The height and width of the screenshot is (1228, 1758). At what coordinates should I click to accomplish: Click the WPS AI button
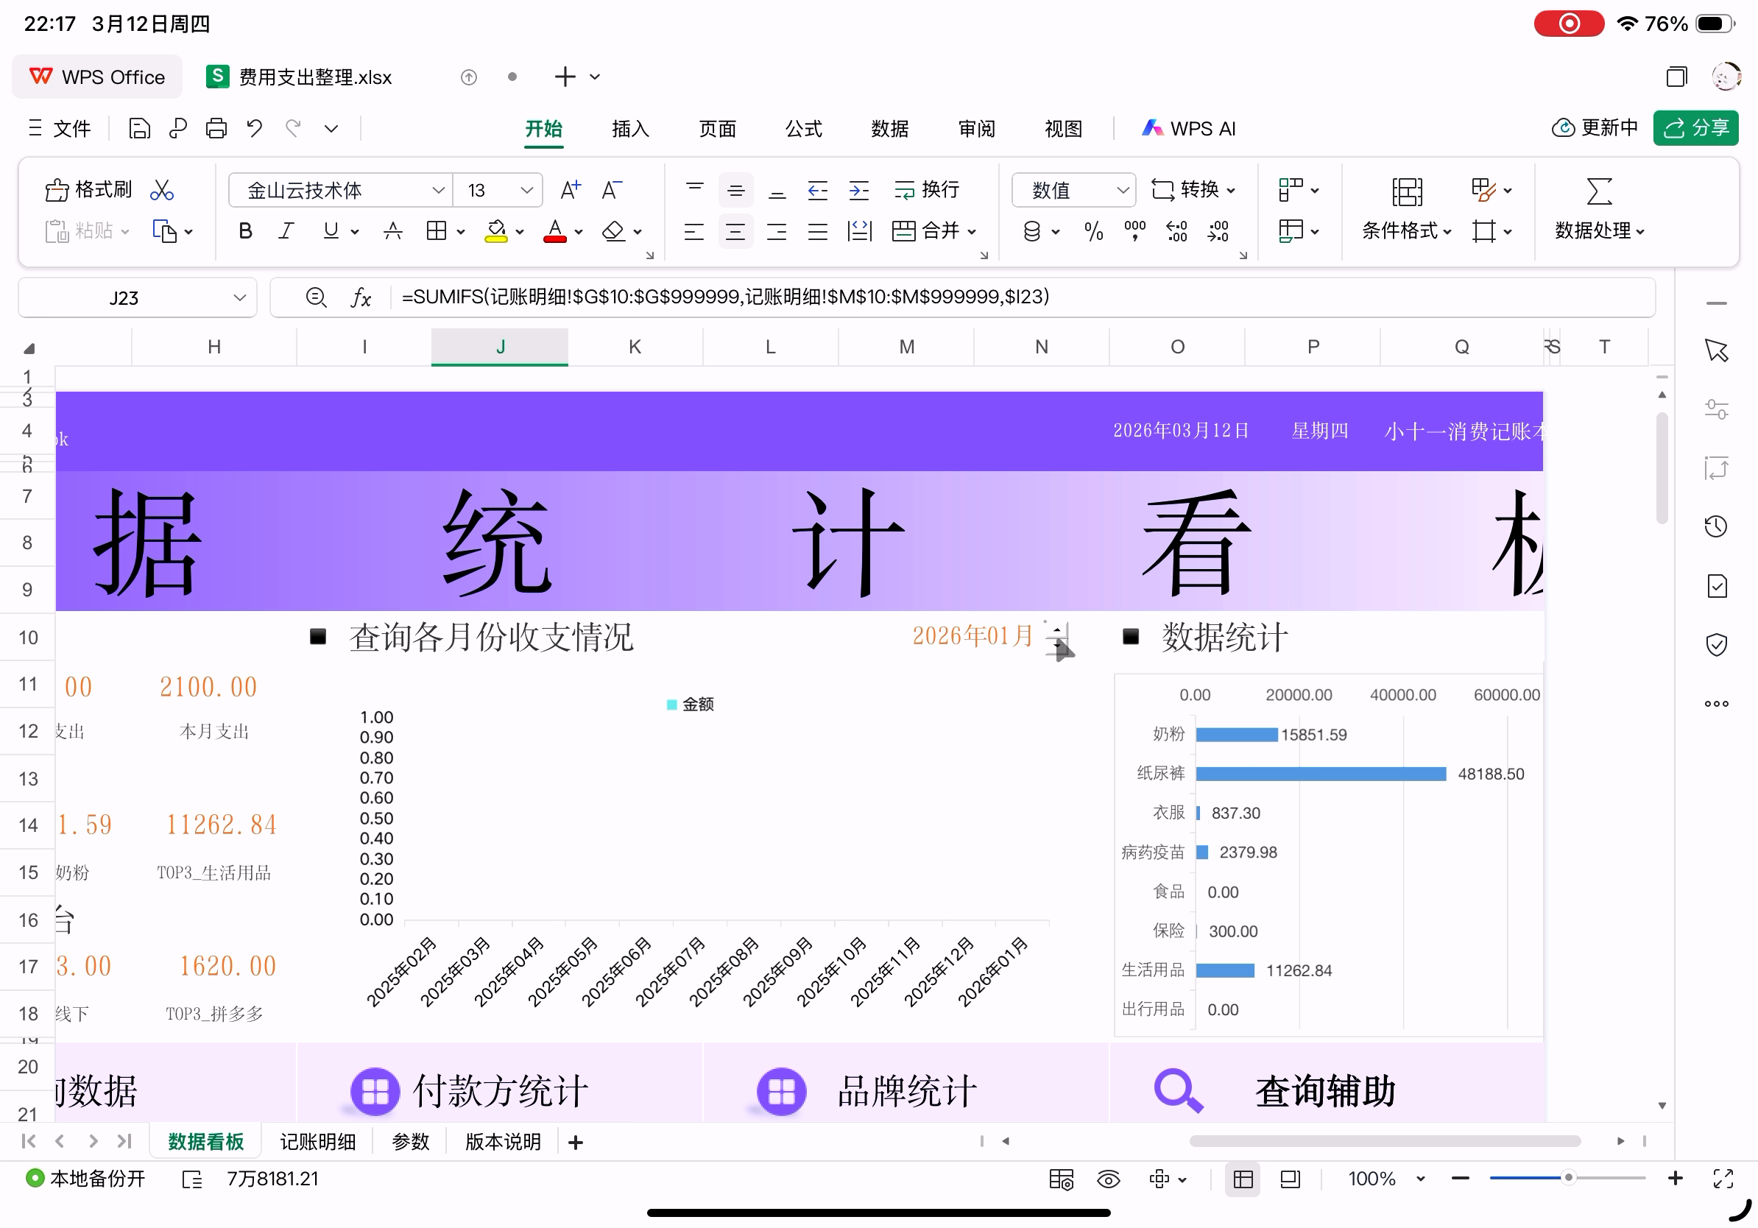(1189, 129)
